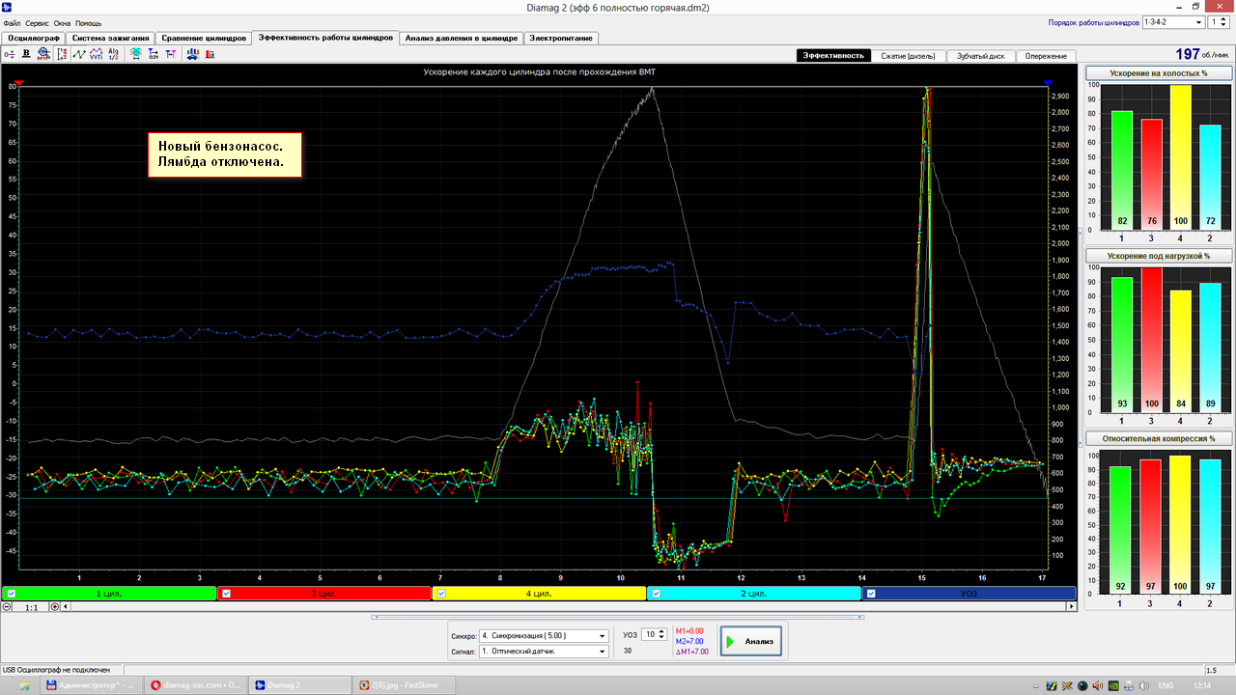Select the Опережение sub-tab

click(x=1046, y=56)
